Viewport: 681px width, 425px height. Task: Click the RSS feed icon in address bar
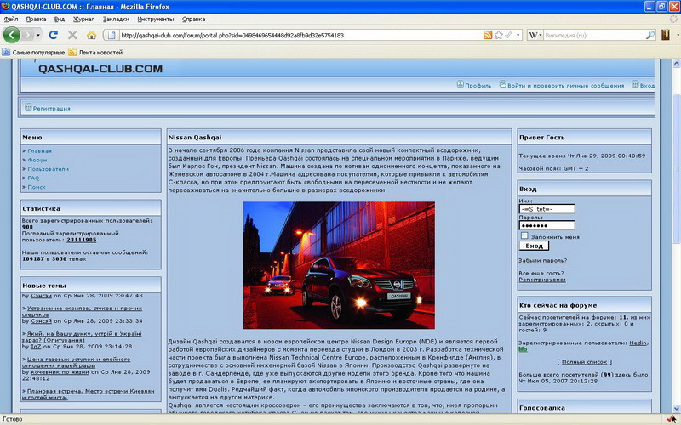(x=488, y=35)
